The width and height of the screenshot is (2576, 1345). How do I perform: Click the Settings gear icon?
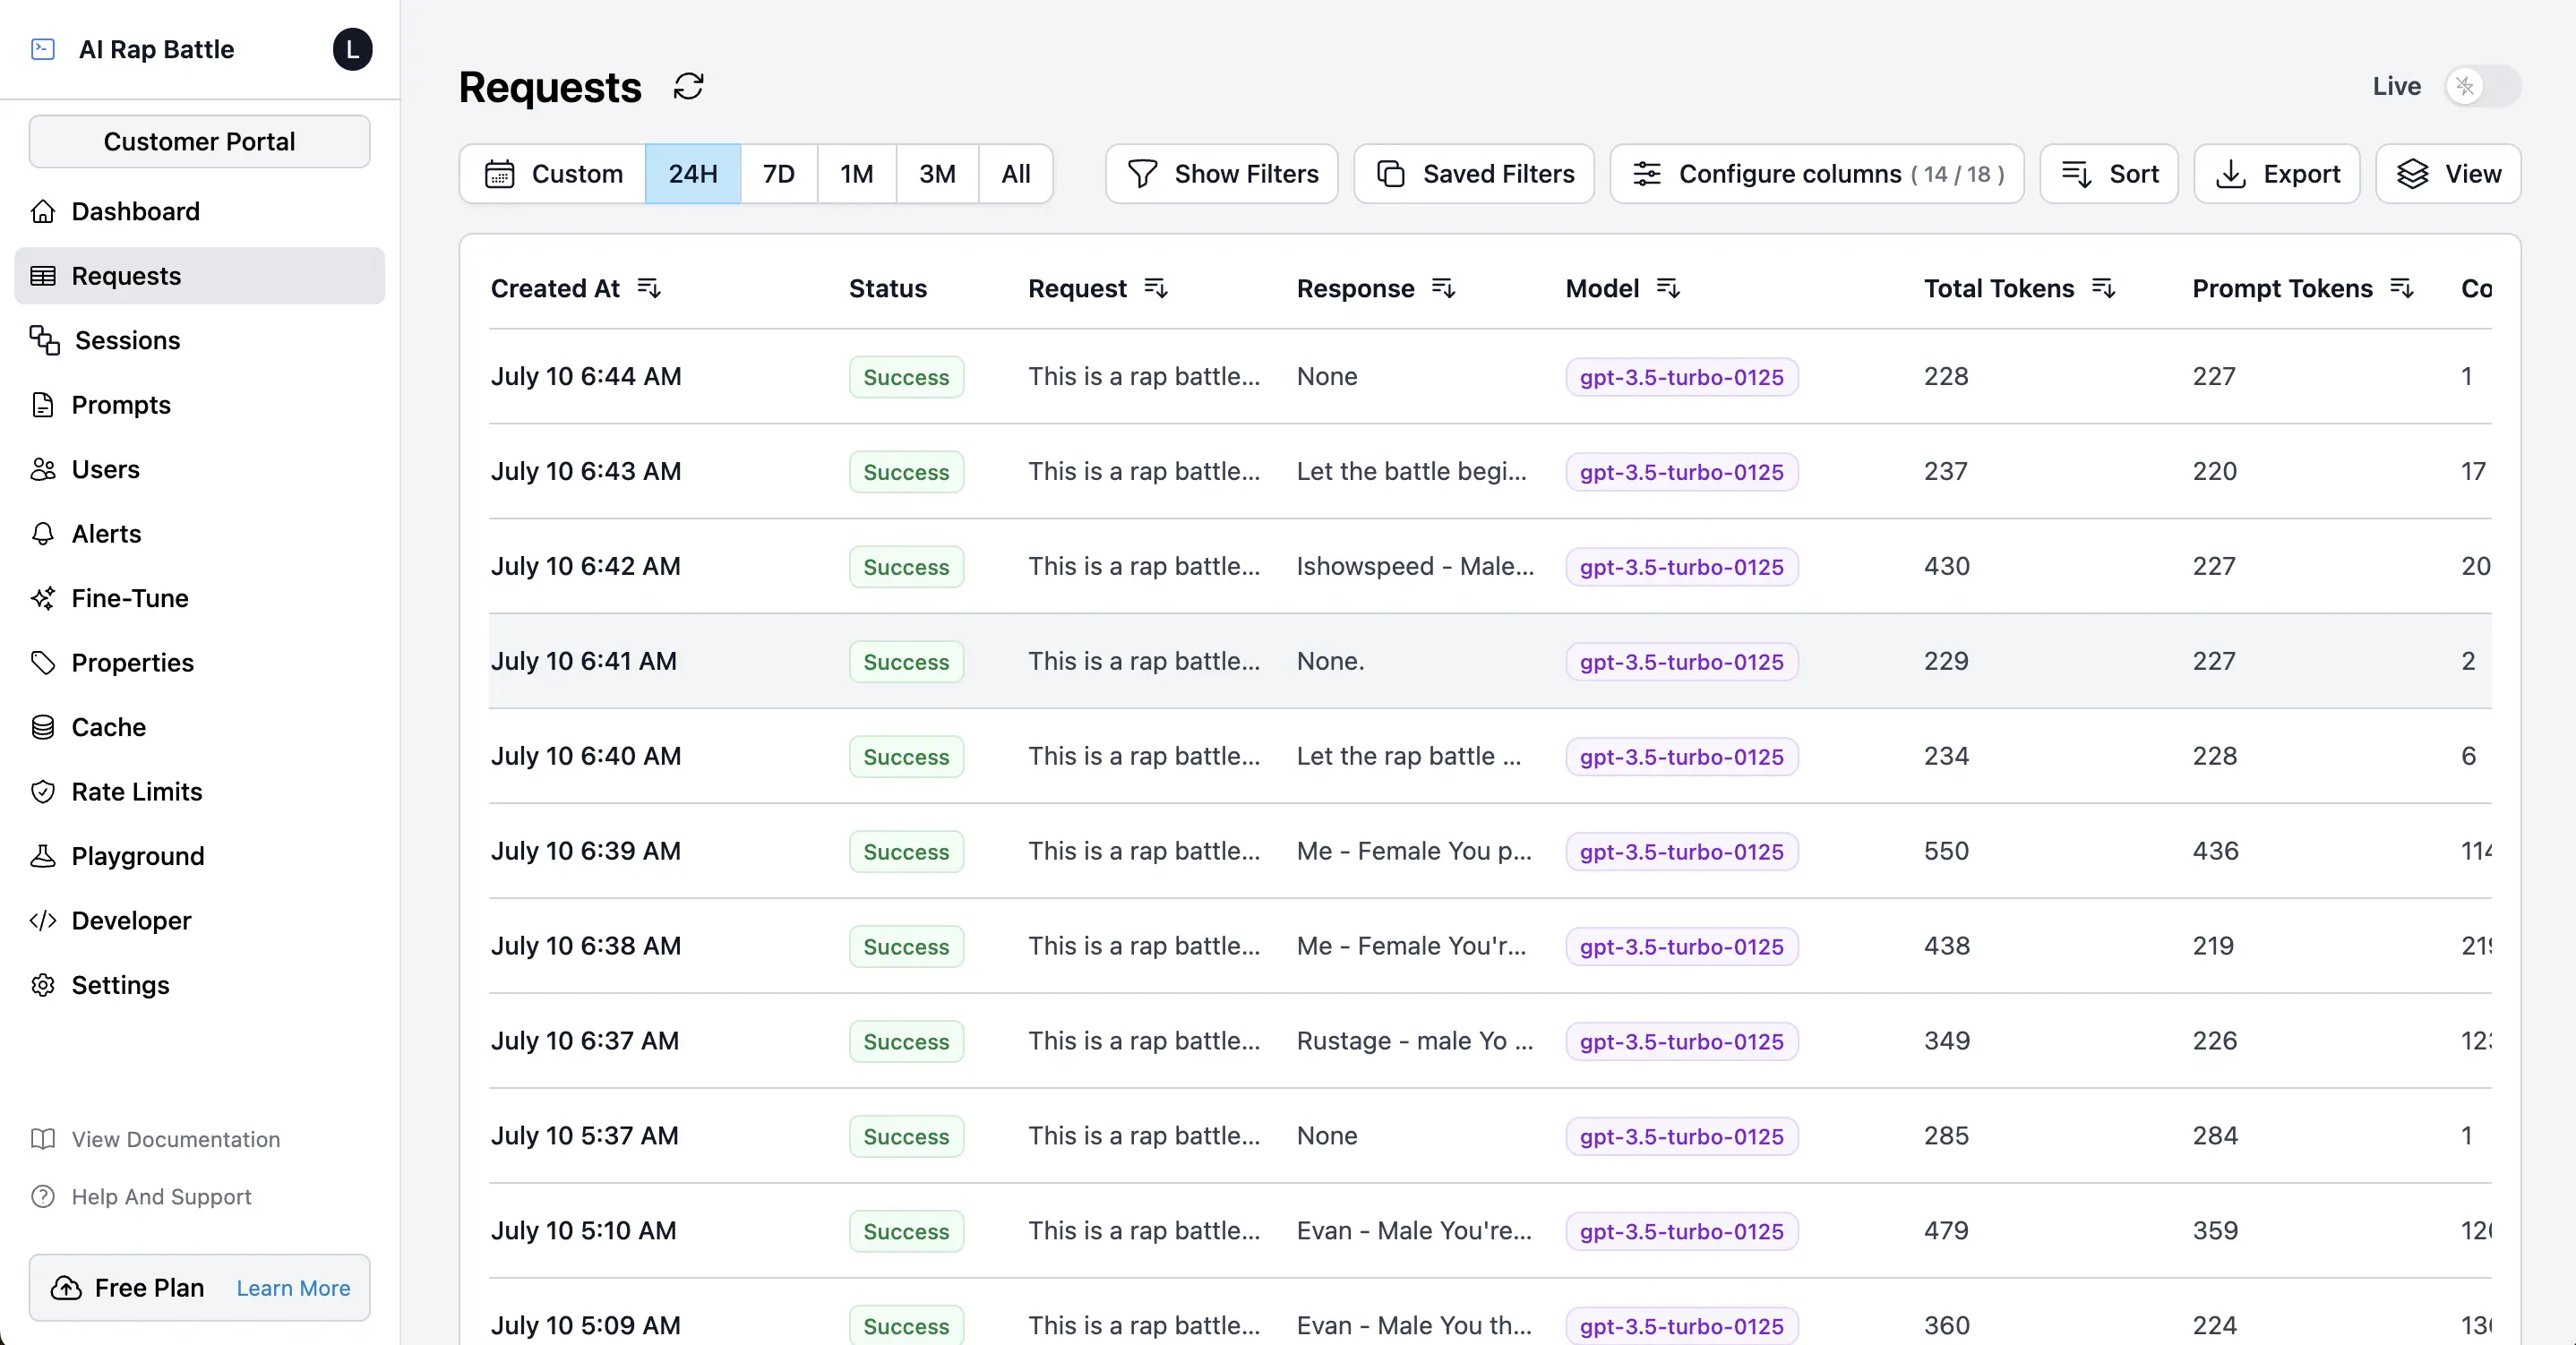pos(43,985)
